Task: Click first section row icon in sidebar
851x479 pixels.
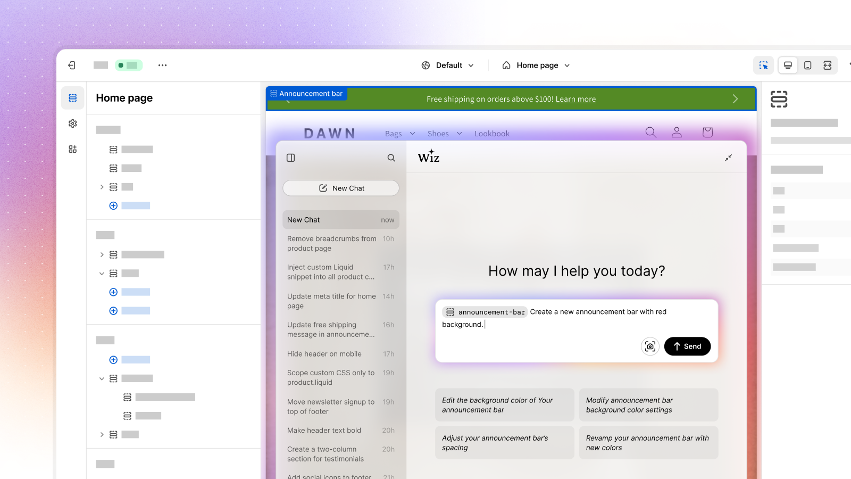Action: (x=113, y=150)
